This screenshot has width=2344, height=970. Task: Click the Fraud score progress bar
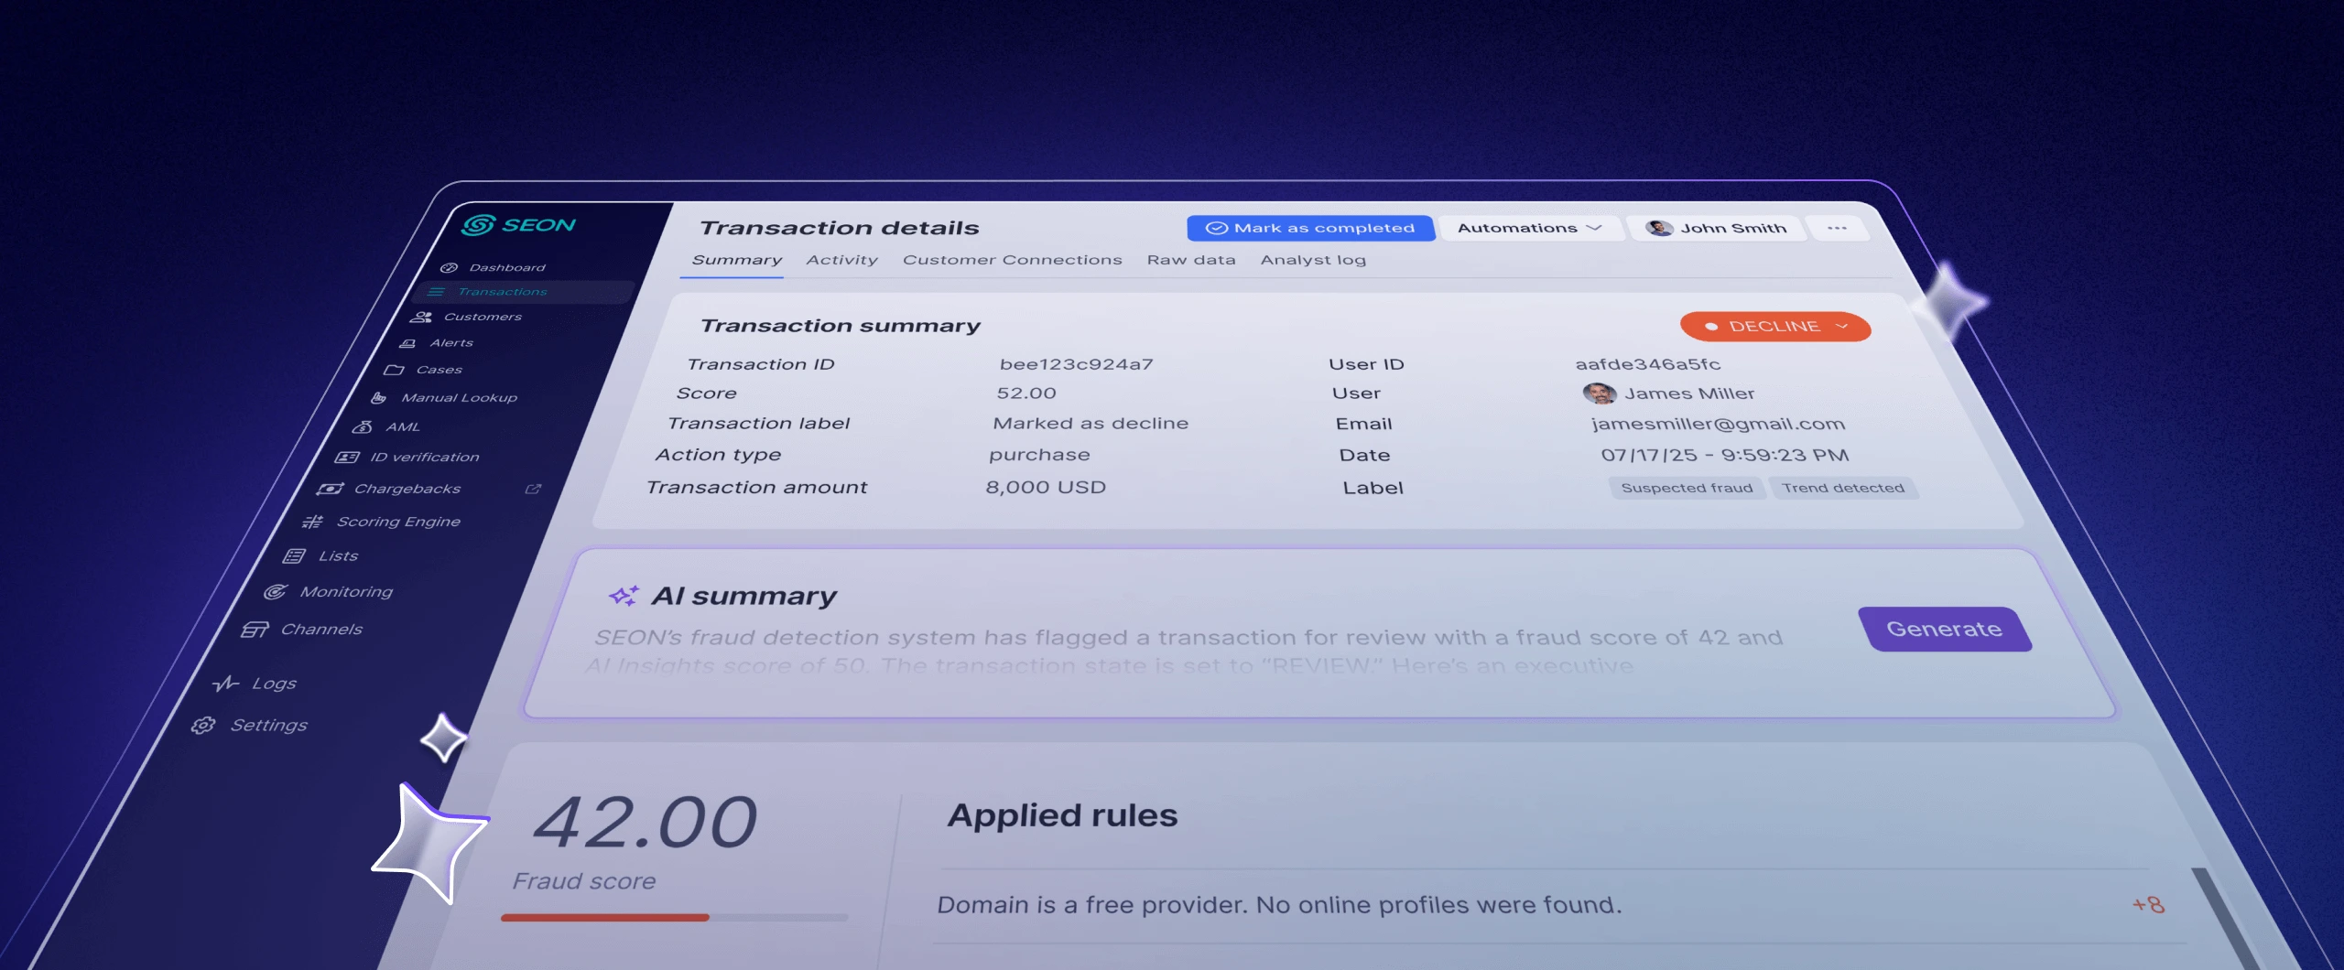point(674,917)
